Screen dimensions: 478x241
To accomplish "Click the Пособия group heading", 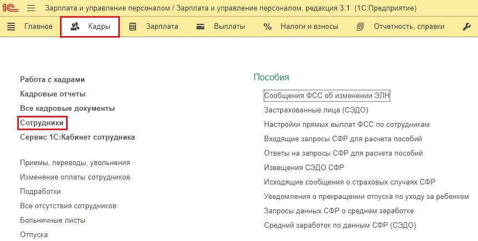I will tap(271, 78).
